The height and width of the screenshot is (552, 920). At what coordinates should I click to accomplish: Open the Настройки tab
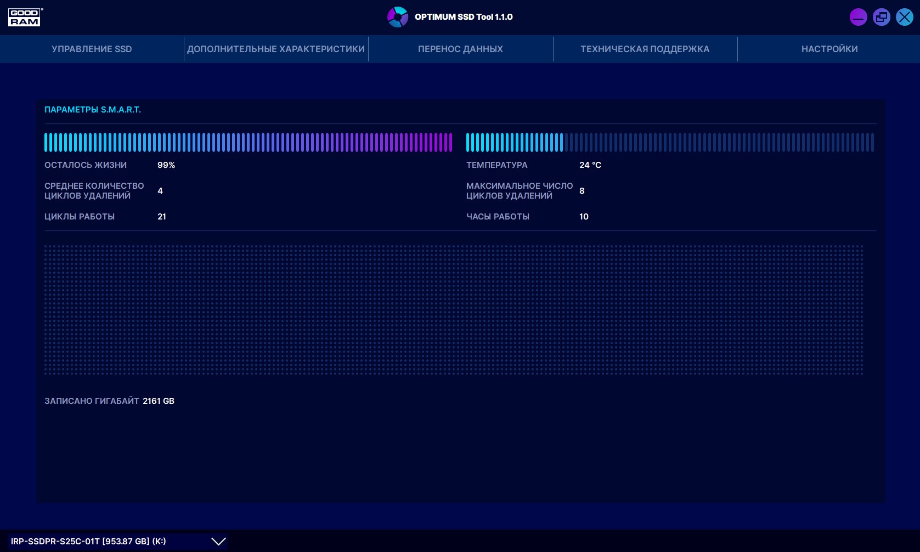point(829,49)
